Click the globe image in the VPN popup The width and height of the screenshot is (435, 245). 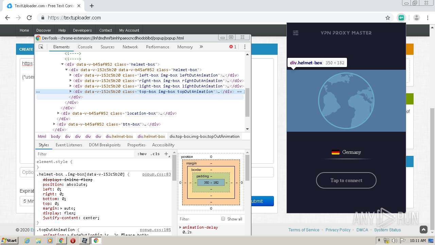(x=346, y=100)
